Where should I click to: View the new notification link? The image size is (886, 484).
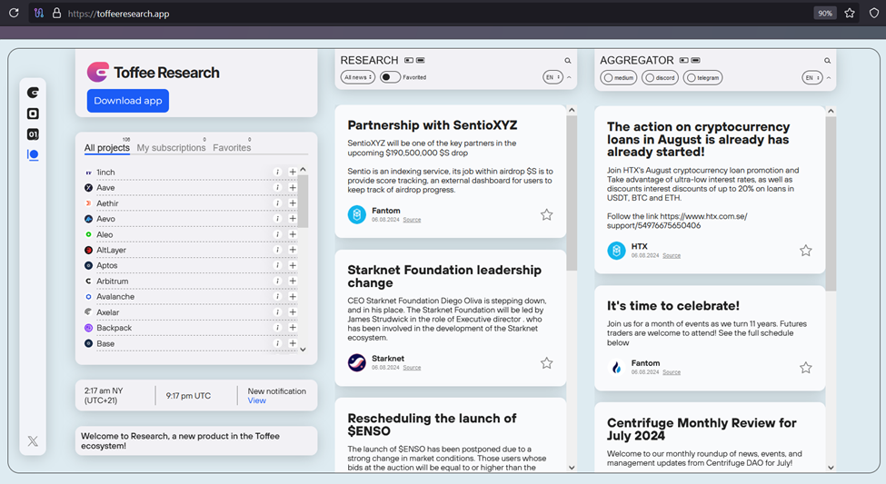256,400
